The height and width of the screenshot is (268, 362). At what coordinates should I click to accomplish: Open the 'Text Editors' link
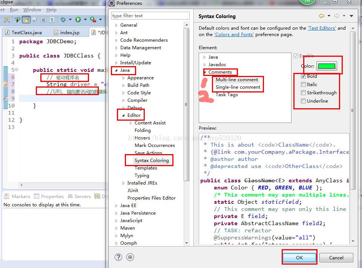322,28
